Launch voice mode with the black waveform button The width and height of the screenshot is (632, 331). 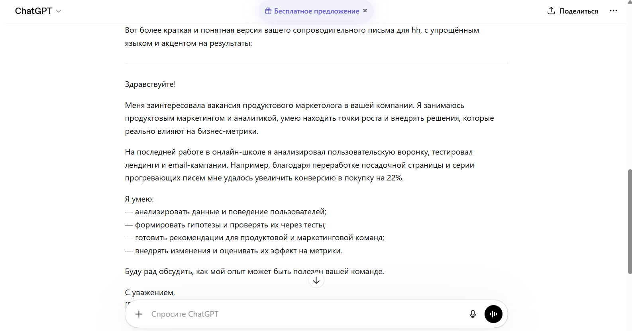coord(493,314)
